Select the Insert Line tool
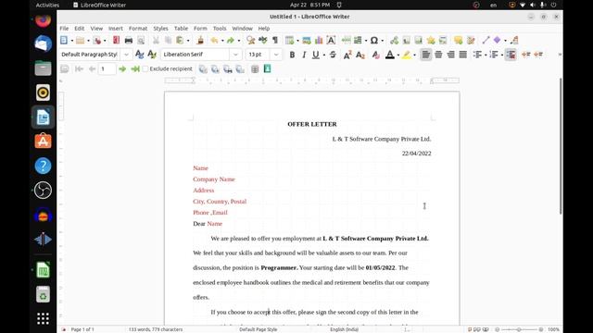 click(486, 40)
